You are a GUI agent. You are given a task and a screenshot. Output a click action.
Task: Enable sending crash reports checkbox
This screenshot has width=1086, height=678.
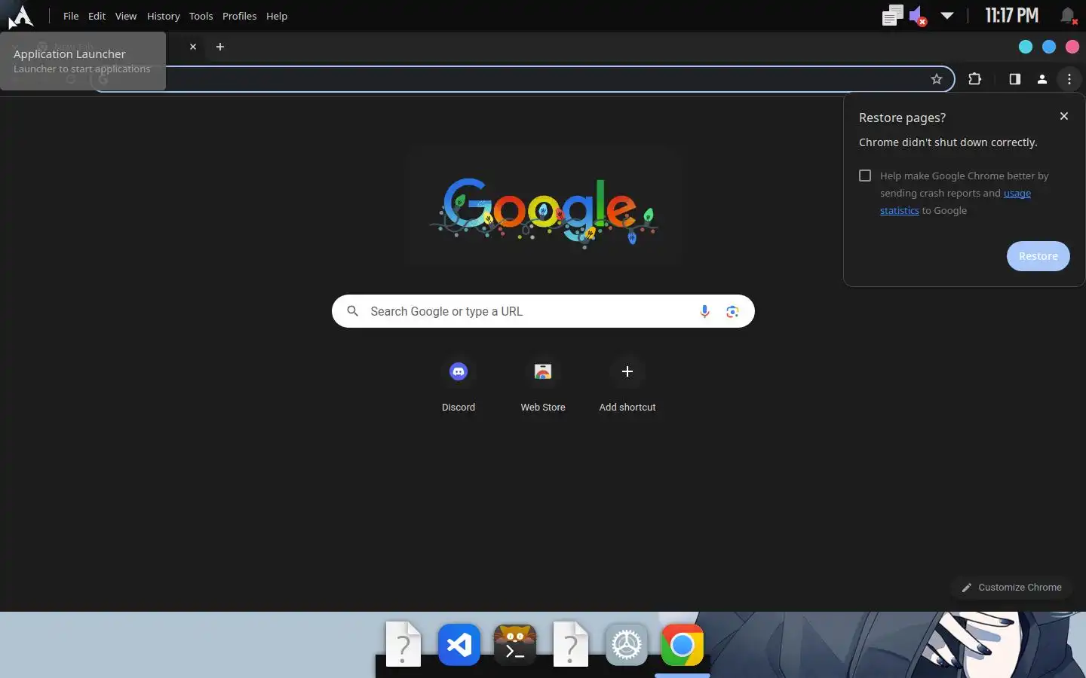click(x=865, y=176)
